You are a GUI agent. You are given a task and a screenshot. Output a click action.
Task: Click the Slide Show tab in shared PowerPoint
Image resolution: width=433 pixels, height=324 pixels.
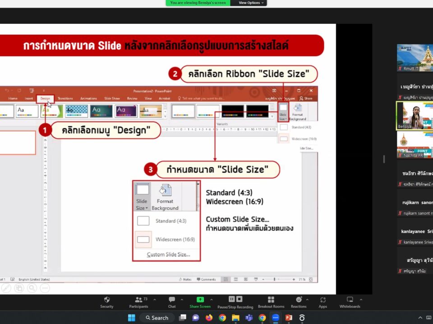point(112,99)
